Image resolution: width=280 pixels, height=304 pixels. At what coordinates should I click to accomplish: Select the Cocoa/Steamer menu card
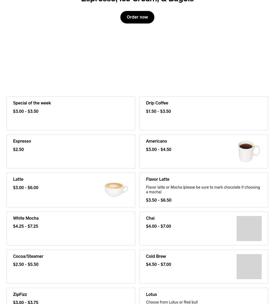[71, 267]
